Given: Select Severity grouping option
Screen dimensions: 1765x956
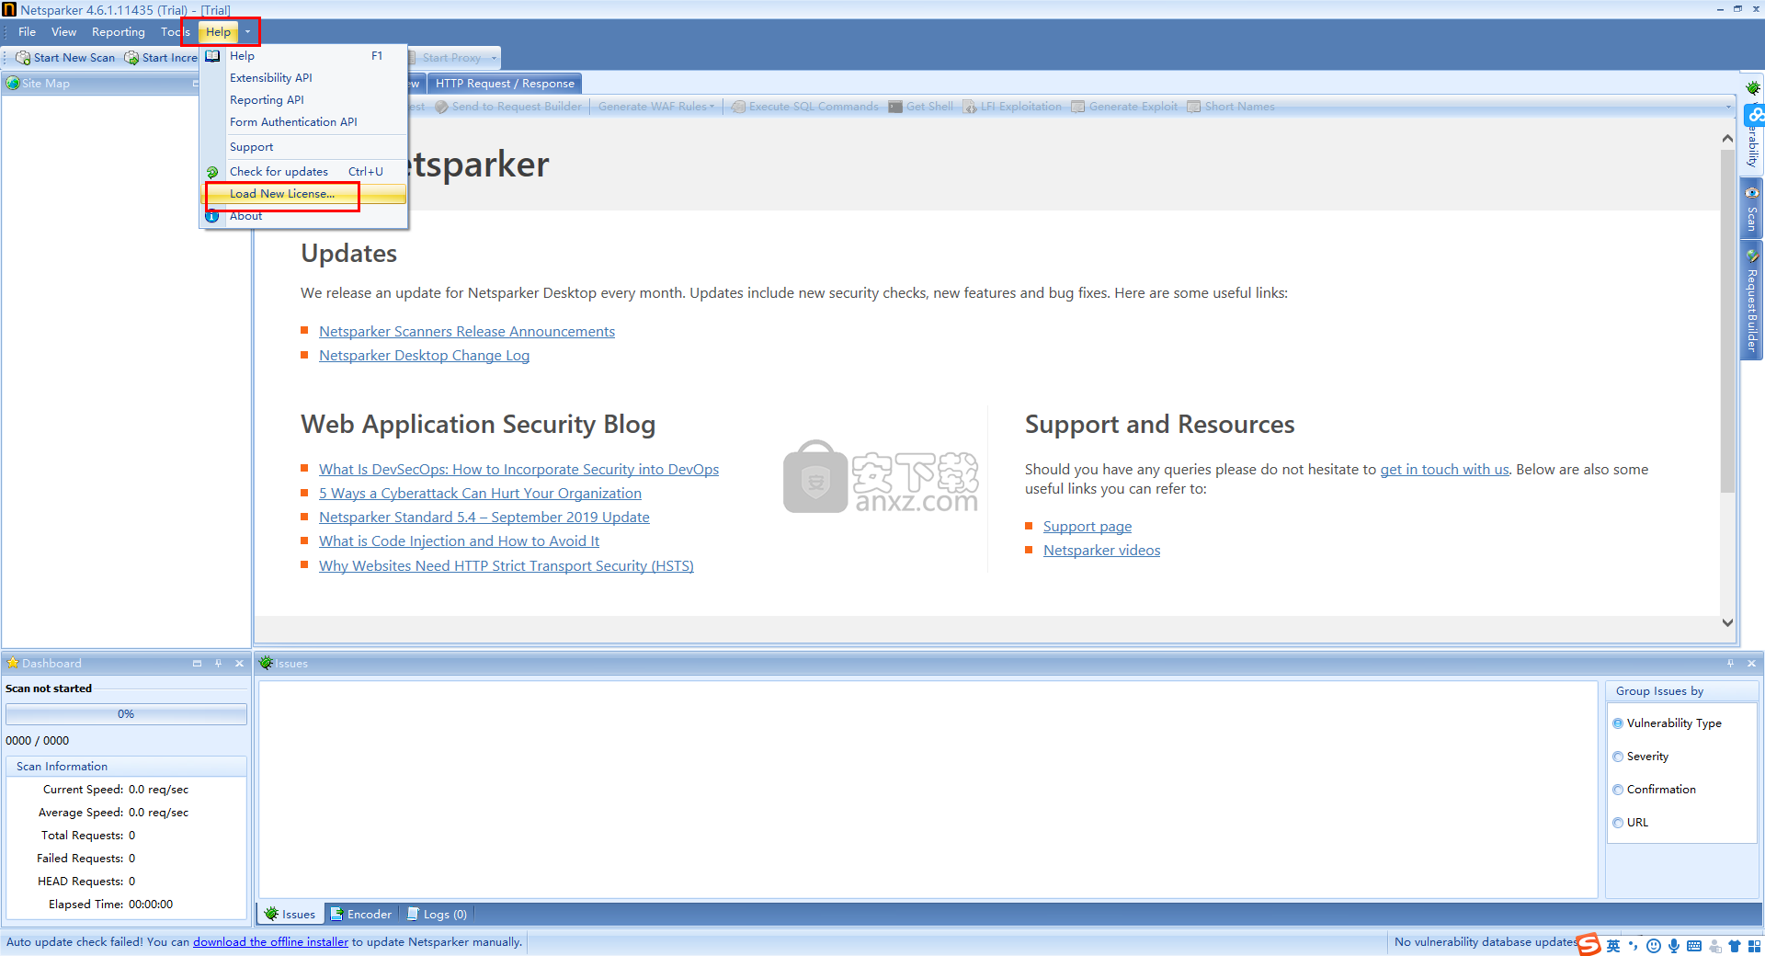Looking at the screenshot, I should (1641, 757).
